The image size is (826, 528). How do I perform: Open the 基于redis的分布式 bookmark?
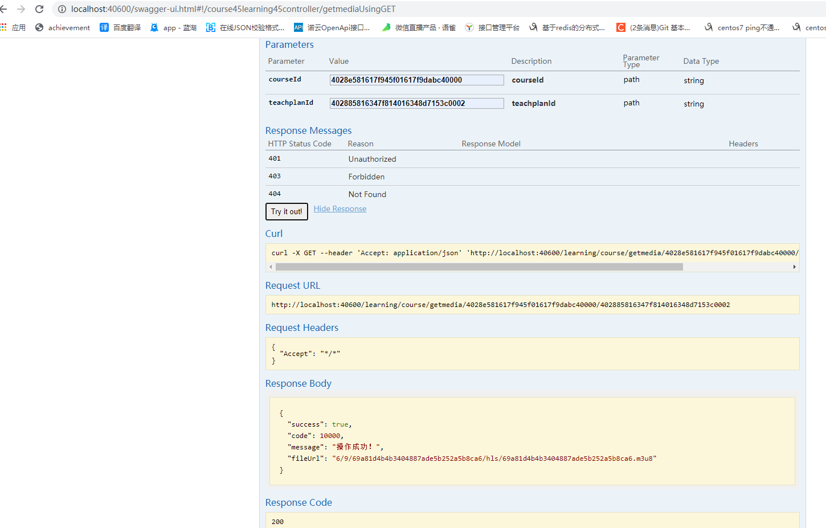[567, 27]
